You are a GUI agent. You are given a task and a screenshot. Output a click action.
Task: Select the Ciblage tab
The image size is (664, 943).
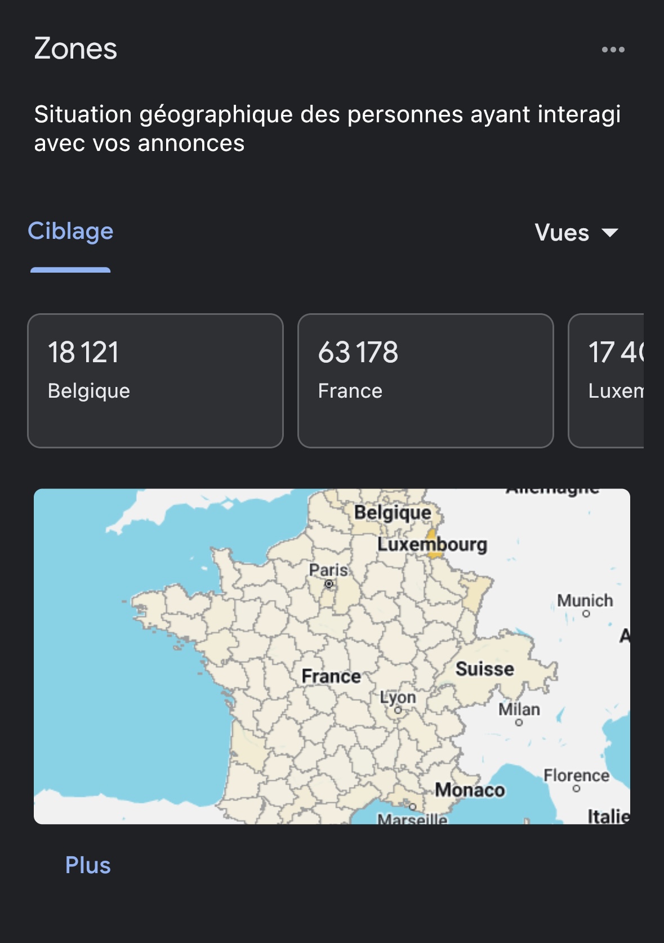point(70,232)
